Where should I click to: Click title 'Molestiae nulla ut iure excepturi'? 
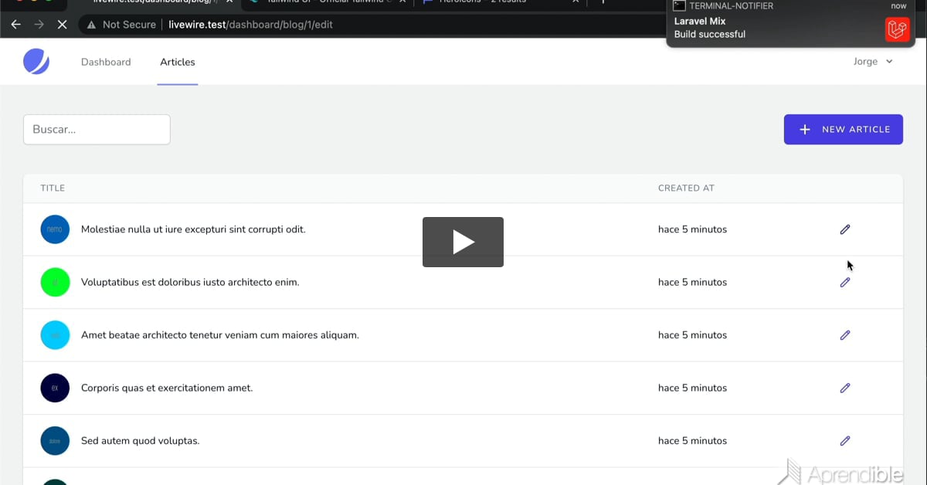tap(193, 229)
